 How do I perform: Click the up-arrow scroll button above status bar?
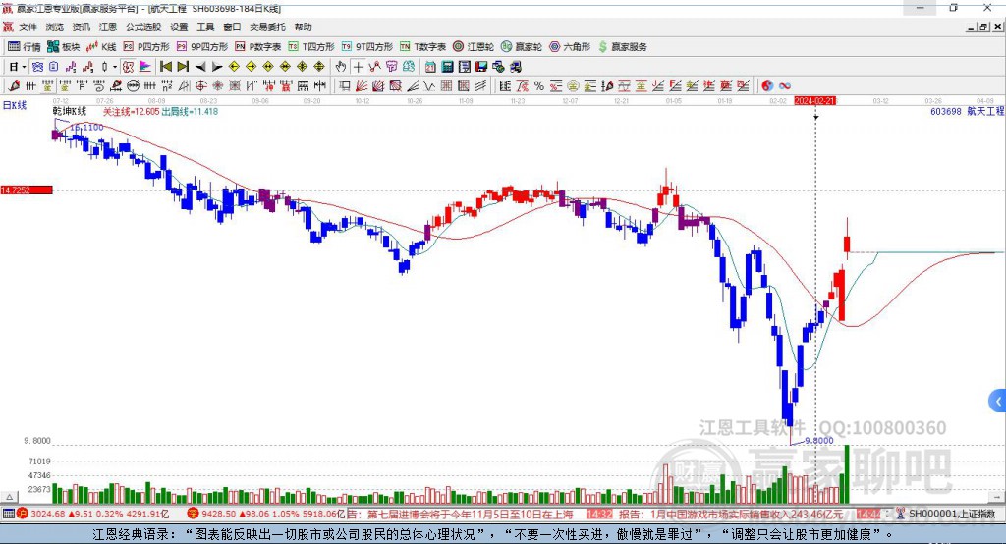point(9,497)
